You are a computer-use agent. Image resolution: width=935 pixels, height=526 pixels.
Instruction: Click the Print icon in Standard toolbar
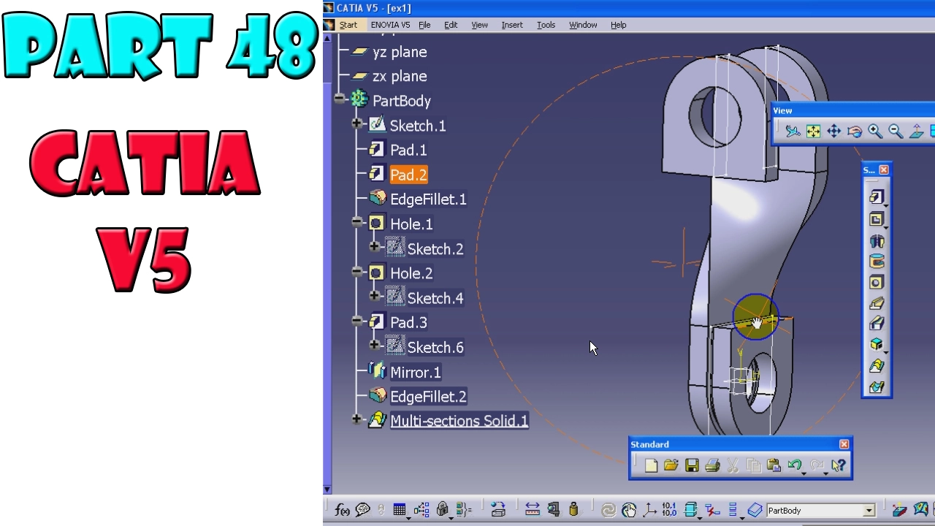tap(712, 465)
